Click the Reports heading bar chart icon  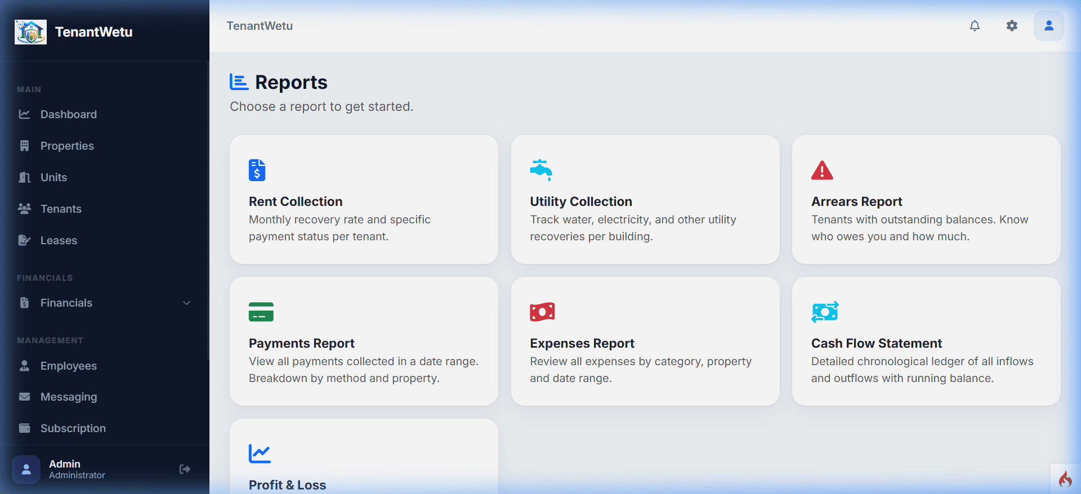239,82
